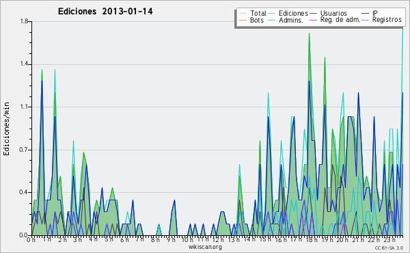
Task: Click the '1.8' y-axis value
Action: 24,21
